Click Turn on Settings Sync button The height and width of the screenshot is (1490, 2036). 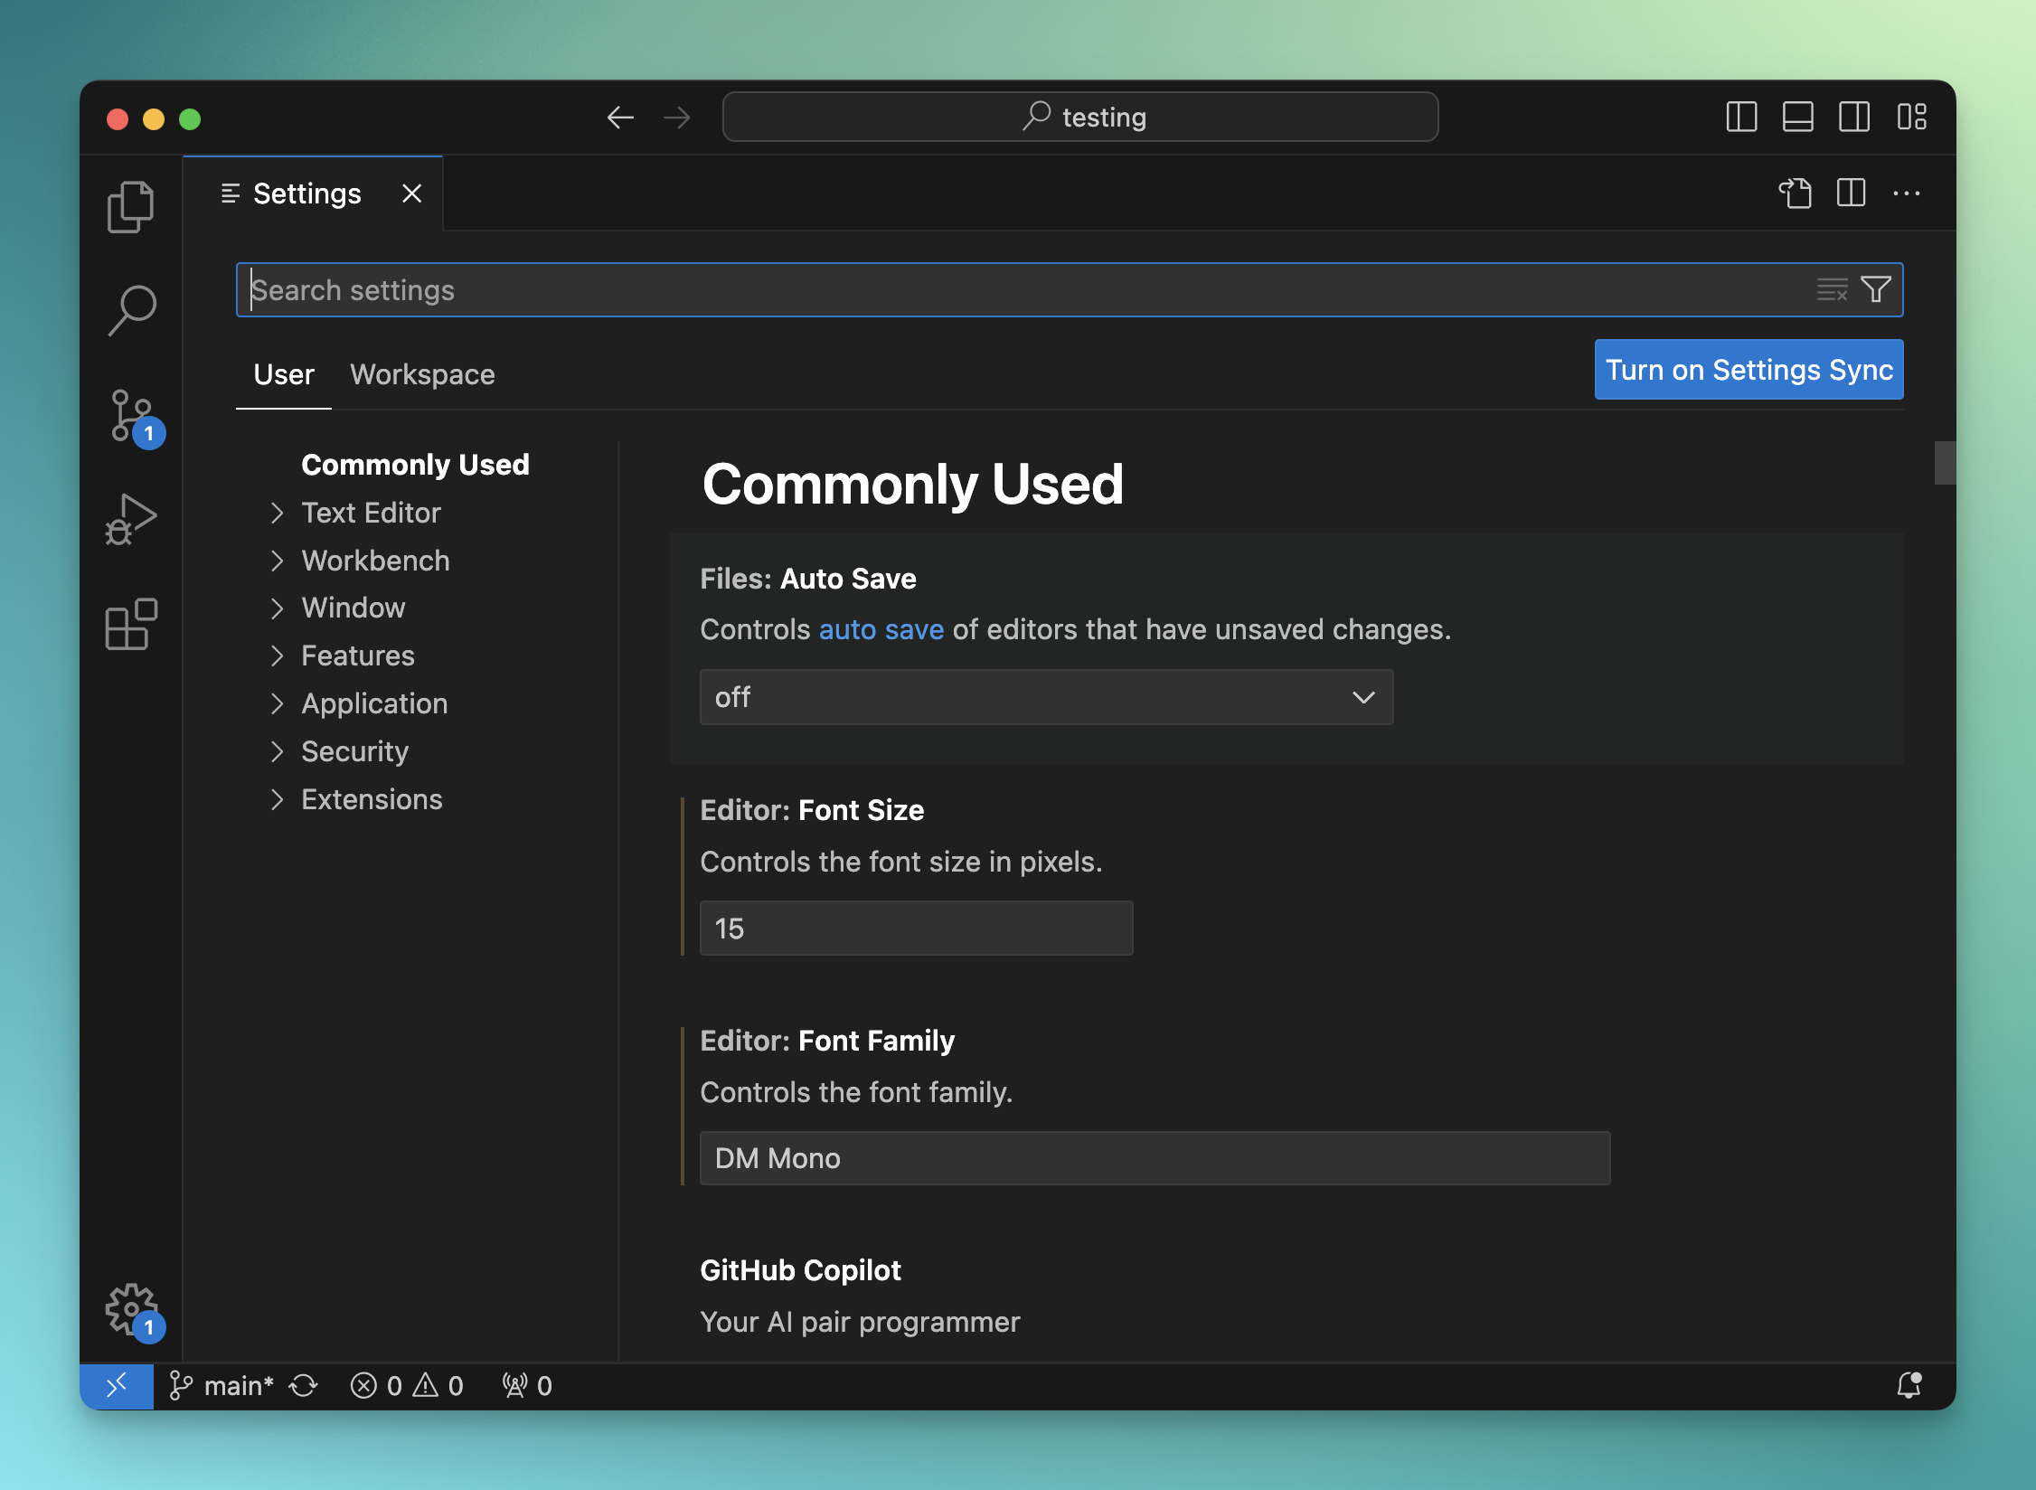(x=1749, y=370)
